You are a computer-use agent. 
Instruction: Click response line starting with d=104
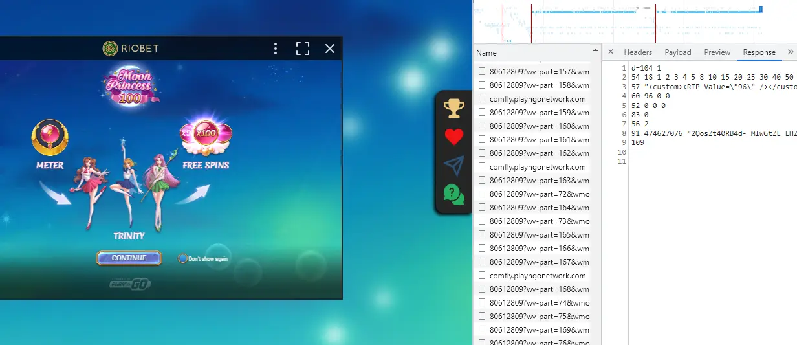[646, 68]
